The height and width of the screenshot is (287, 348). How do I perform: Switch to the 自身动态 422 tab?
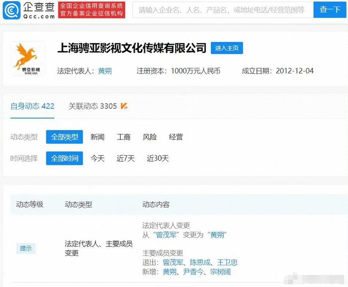click(32, 106)
